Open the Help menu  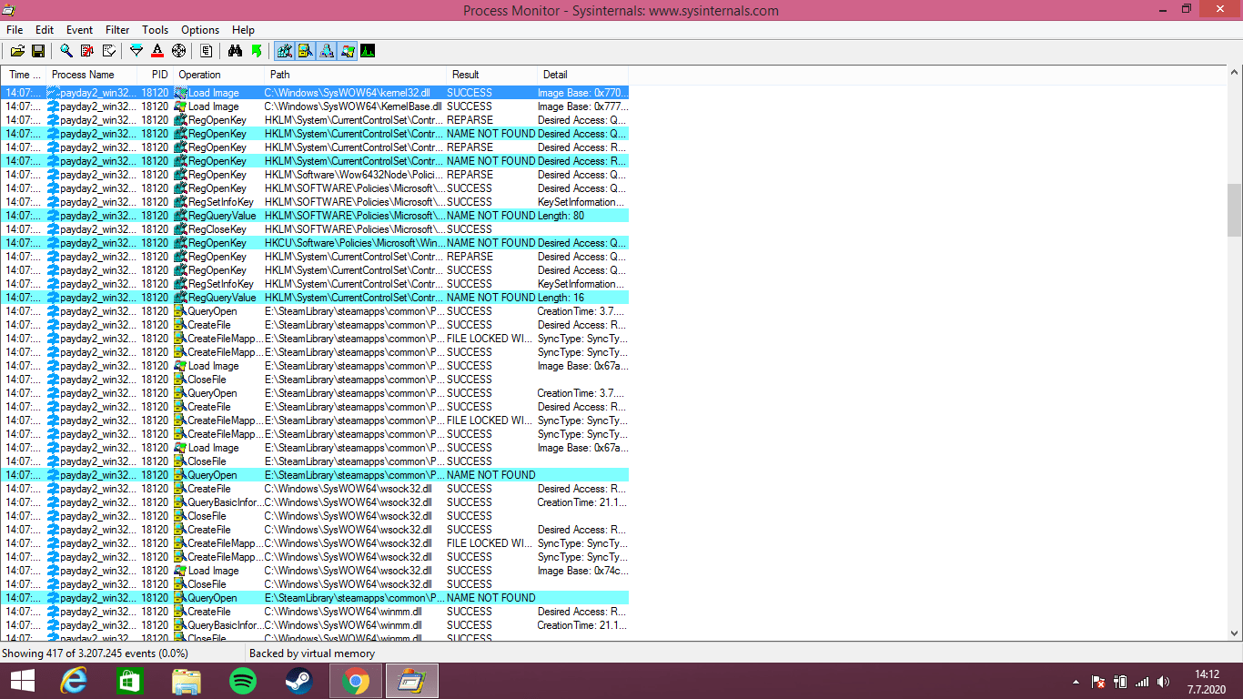coord(243,30)
